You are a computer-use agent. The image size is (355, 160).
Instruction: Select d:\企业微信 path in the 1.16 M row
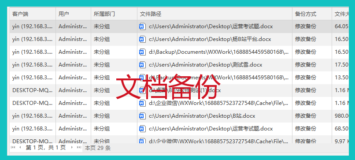tap(219, 103)
